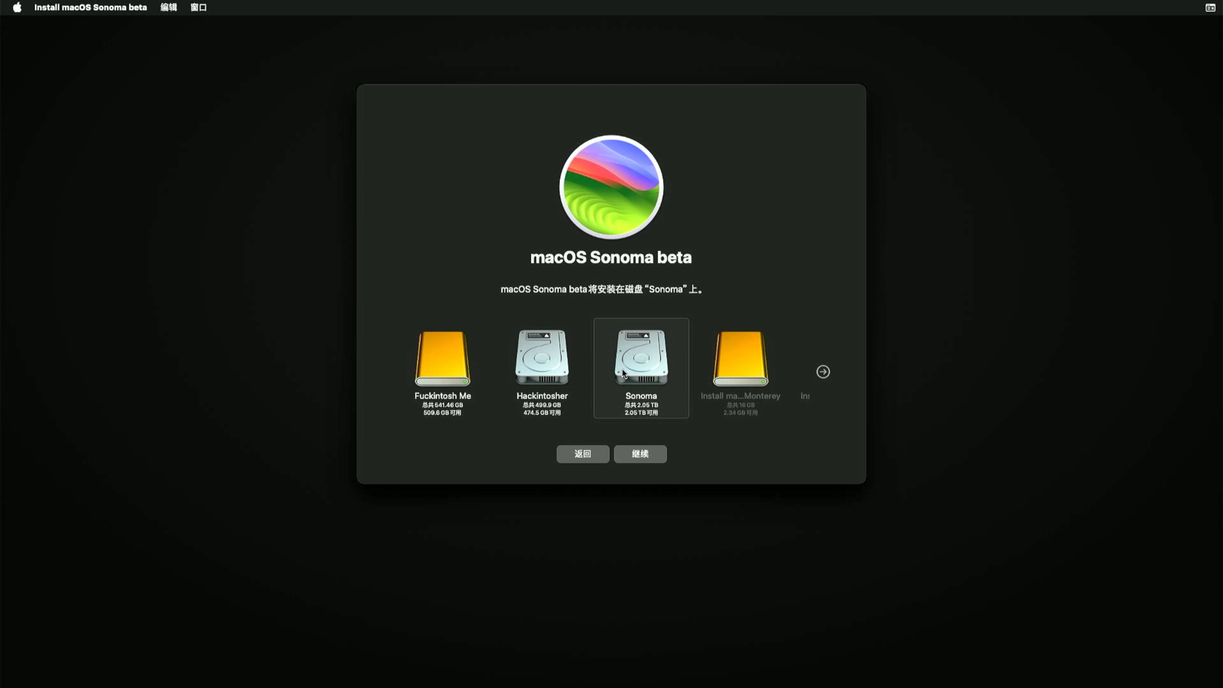Click the 2.05 TB 可用 text
The height and width of the screenshot is (688, 1223).
tap(641, 412)
